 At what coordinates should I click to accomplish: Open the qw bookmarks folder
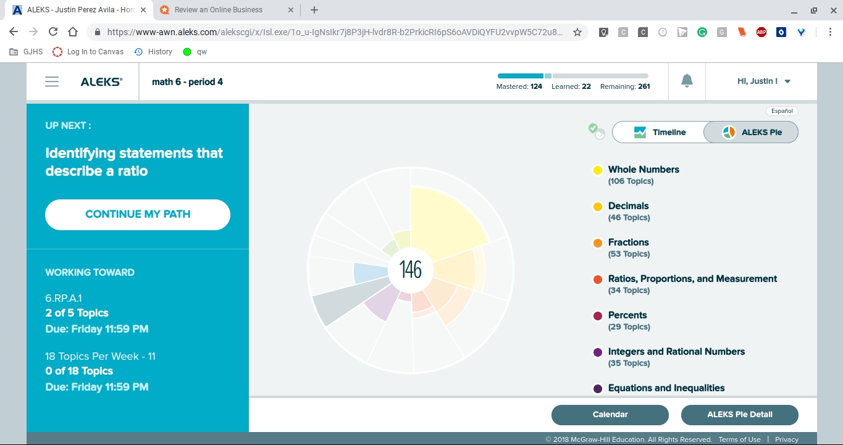coord(195,51)
